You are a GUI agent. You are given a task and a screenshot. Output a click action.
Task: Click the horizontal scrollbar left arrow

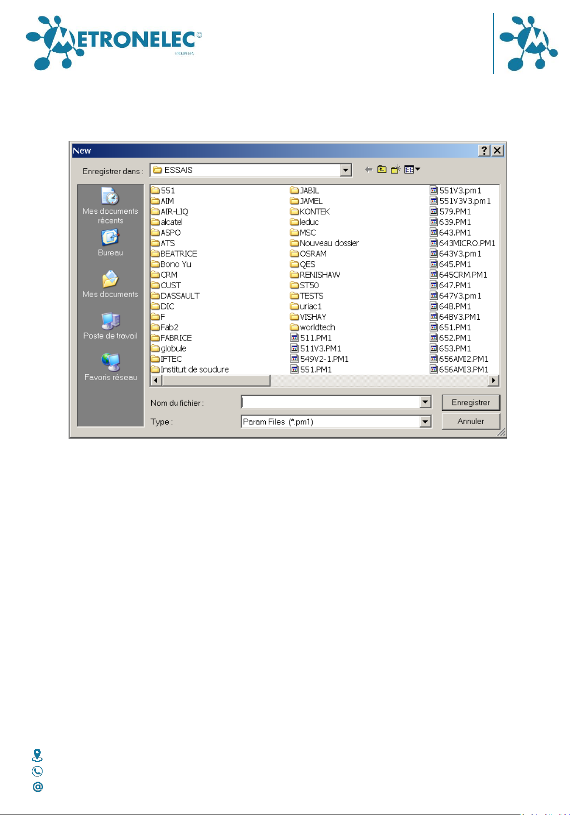click(156, 381)
